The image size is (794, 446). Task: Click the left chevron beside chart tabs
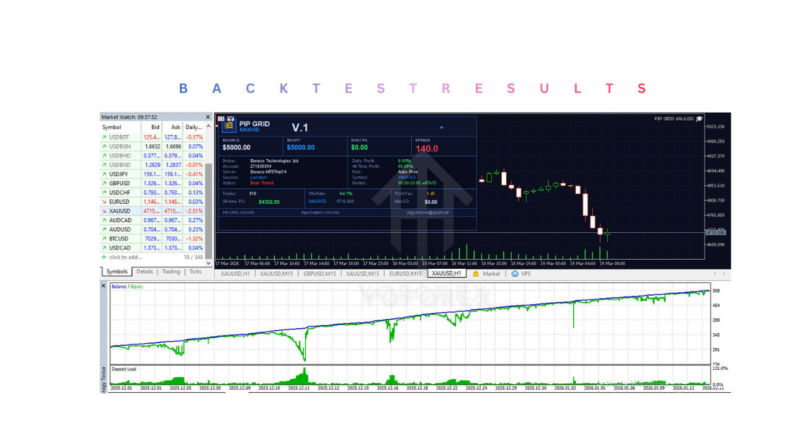click(x=715, y=273)
